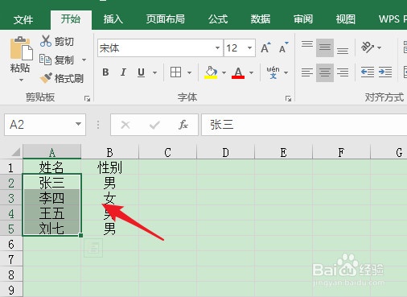Expand text orientation dropdown arrow
Viewport: 407px width, 297px height.
tap(379, 47)
